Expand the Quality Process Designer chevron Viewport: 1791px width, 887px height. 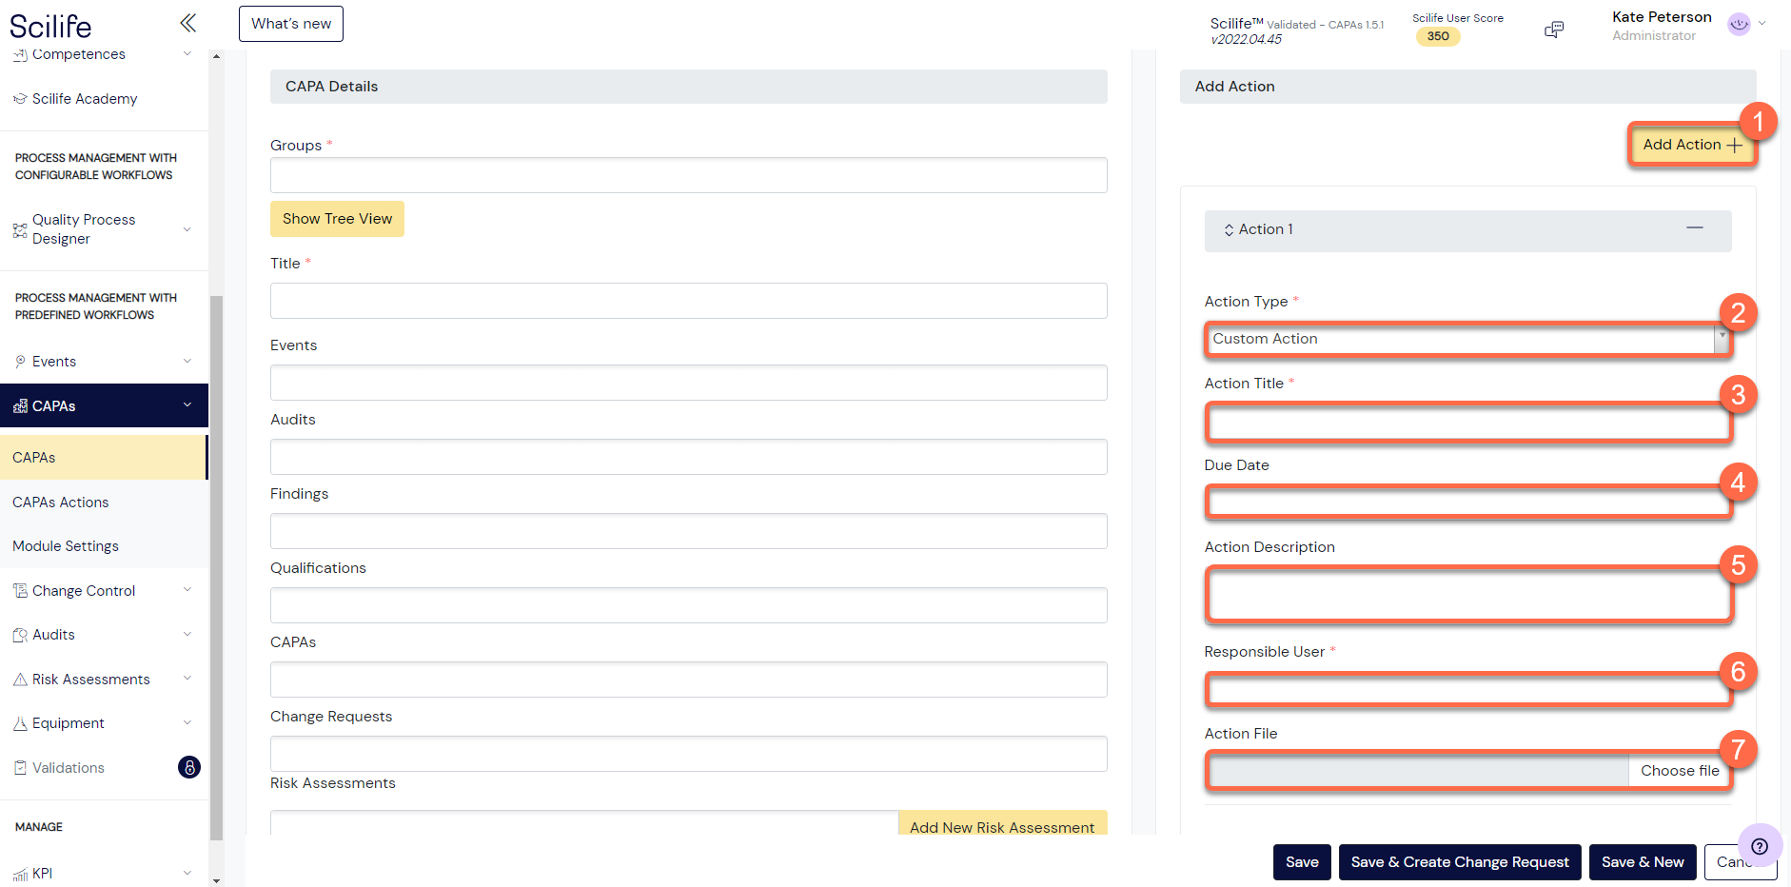pos(187,229)
